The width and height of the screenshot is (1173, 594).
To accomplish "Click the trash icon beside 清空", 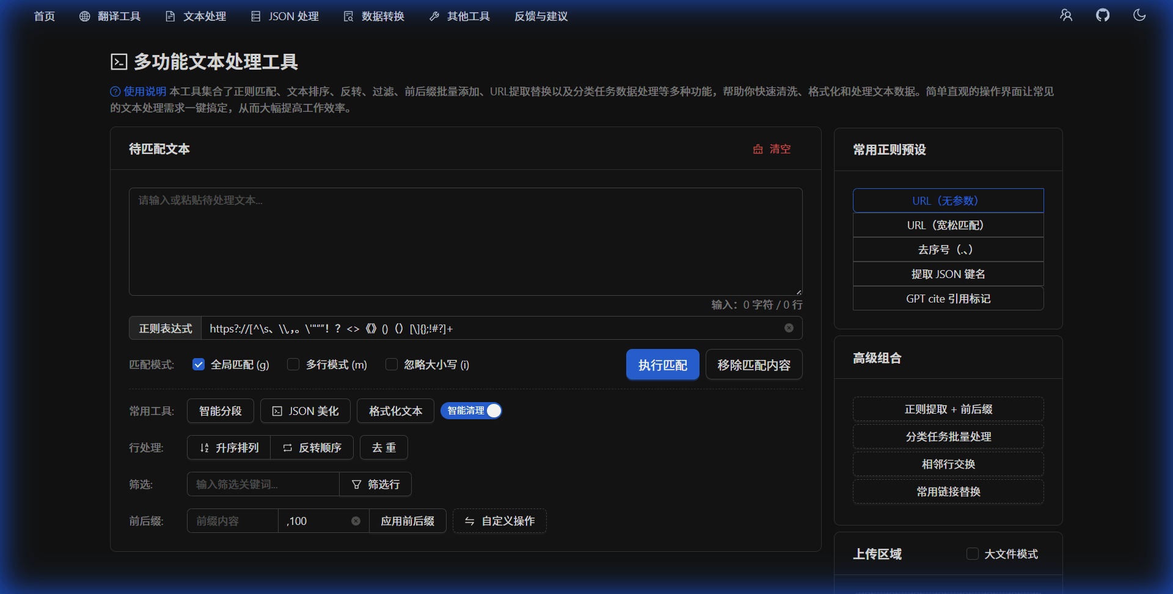I will [x=758, y=148].
